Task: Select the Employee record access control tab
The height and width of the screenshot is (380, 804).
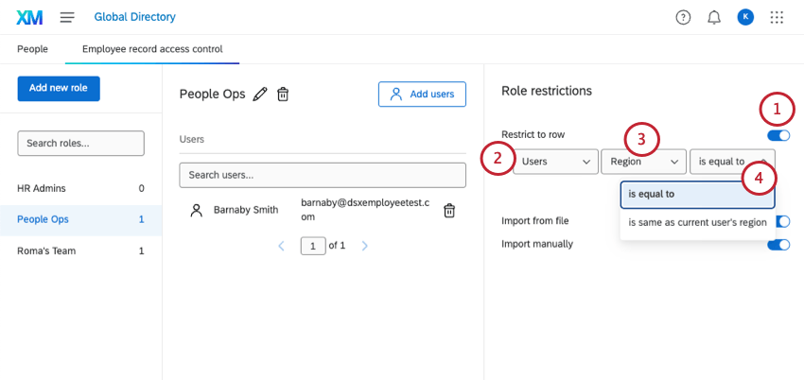Action: (x=152, y=48)
